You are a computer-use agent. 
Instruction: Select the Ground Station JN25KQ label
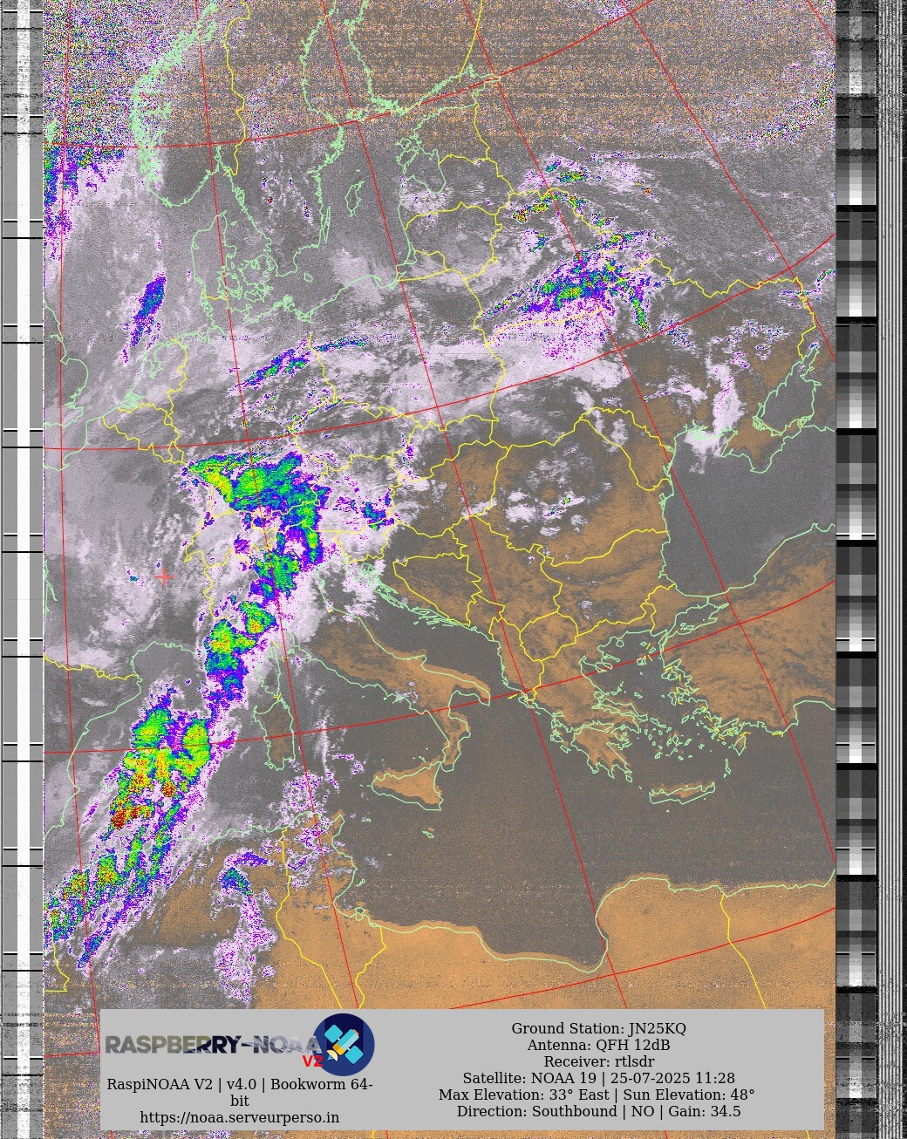coord(598,1029)
